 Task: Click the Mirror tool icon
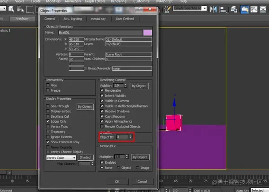point(213,9)
